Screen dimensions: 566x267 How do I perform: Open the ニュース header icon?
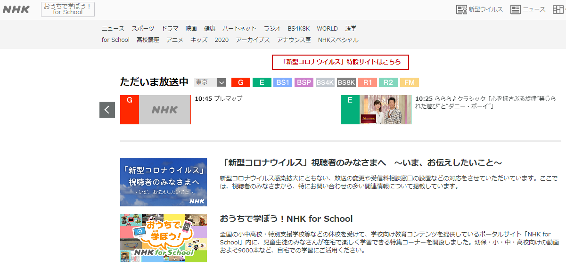tap(528, 9)
